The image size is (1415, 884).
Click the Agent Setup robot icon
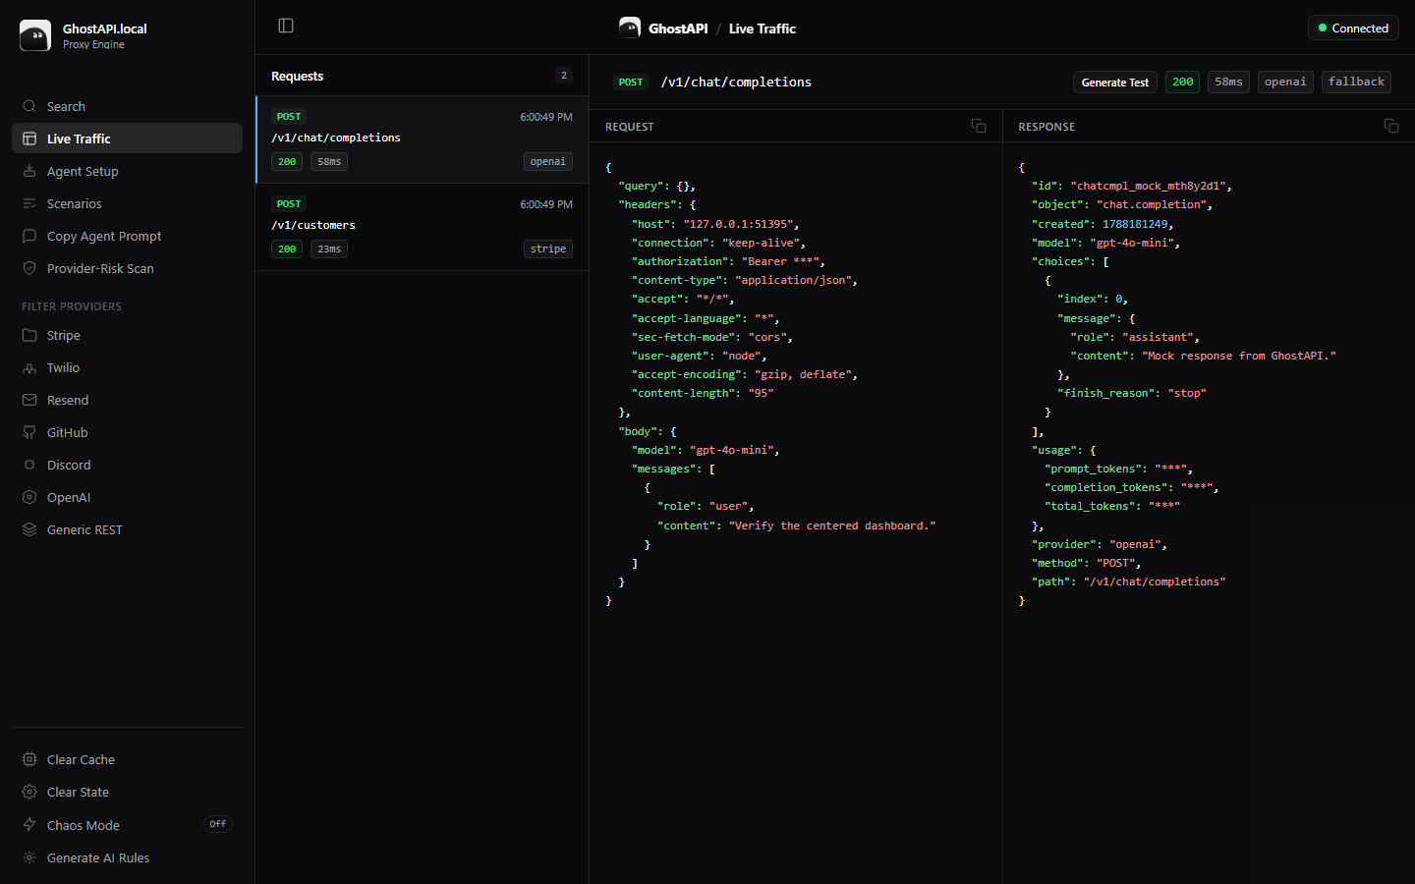tap(29, 171)
